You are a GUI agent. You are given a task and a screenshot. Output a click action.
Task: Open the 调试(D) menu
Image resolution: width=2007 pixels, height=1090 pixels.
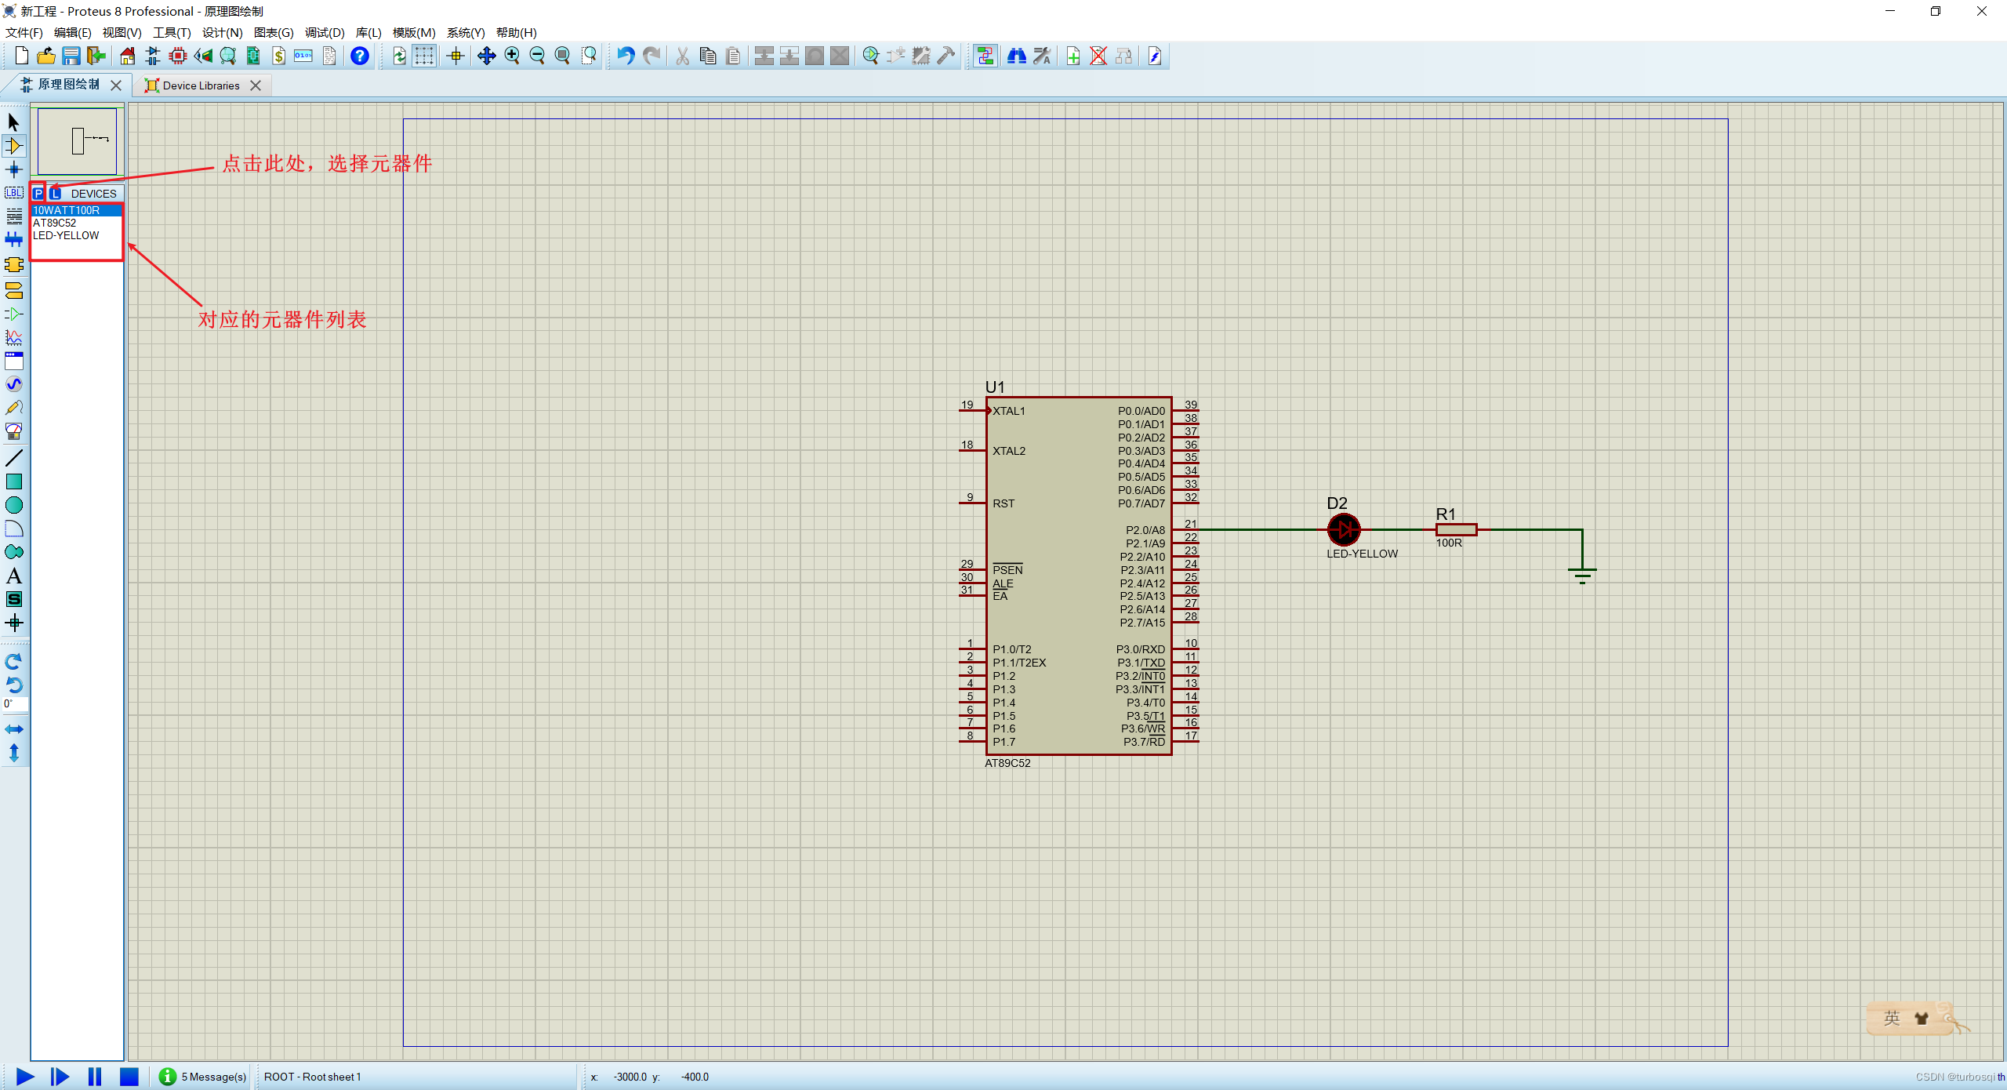pyautogui.click(x=325, y=32)
